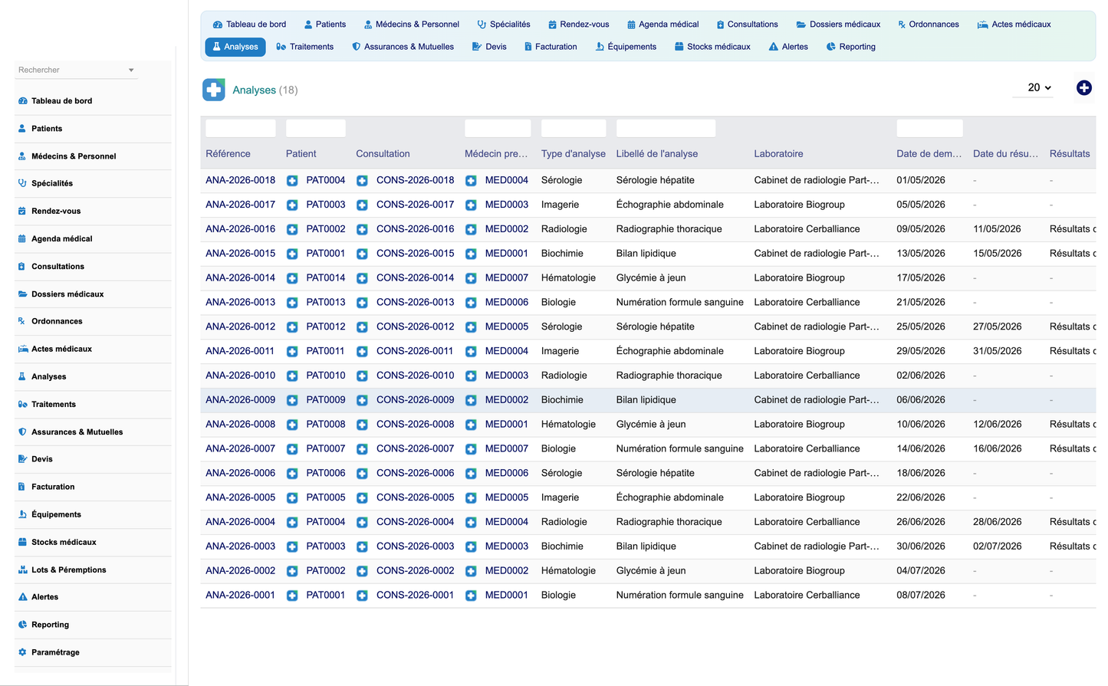Open the consultation link CONS-2026-0015
Viewport: 1108px width, 686px height.
[415, 254]
